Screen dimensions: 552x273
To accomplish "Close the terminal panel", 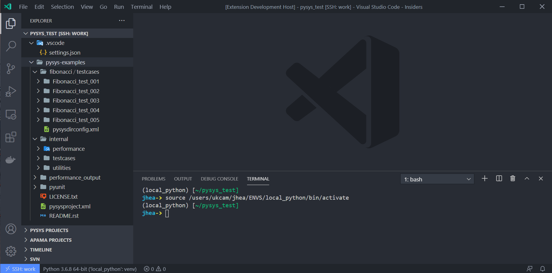I will (541, 178).
